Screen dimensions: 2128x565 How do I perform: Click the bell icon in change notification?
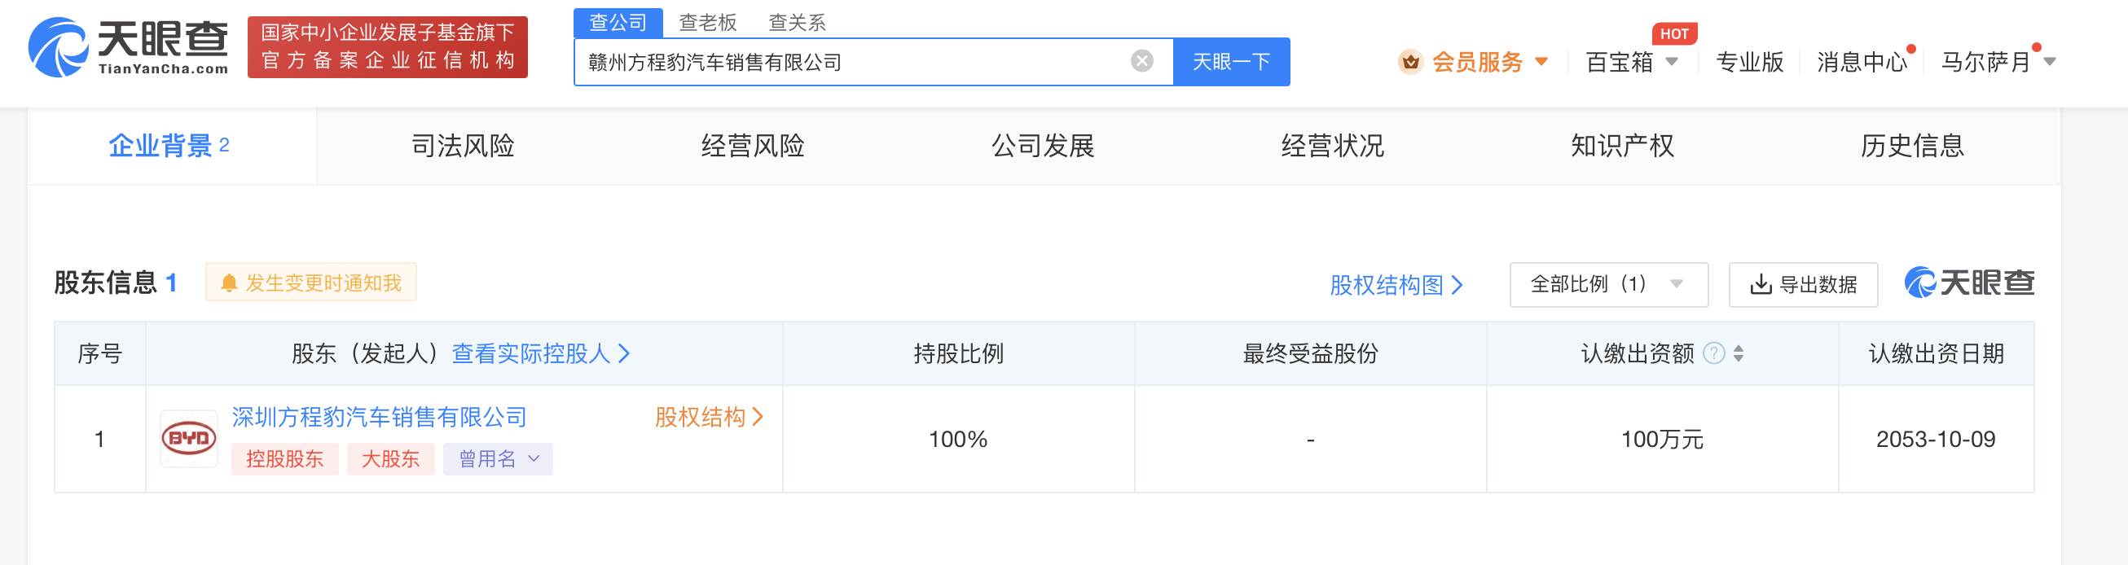point(229,283)
